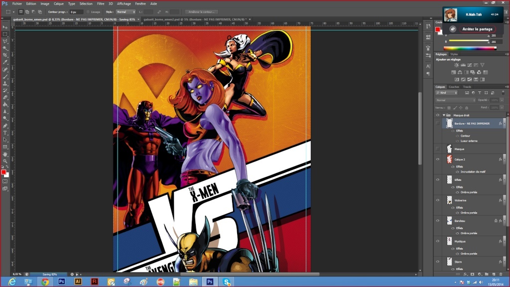Click the color spectrum ramp

click(470, 48)
